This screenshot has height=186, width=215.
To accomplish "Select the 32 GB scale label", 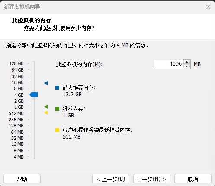I will click(17, 76).
